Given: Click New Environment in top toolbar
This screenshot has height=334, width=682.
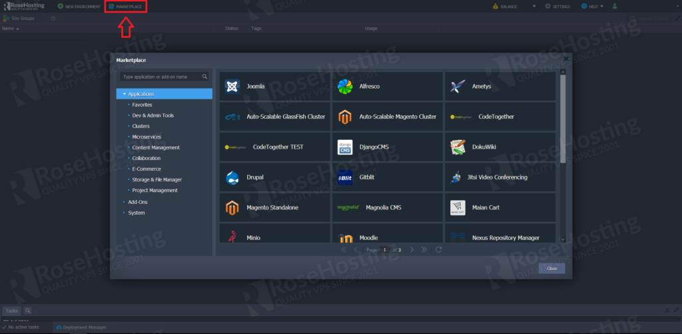Looking at the screenshot, I should (79, 6).
